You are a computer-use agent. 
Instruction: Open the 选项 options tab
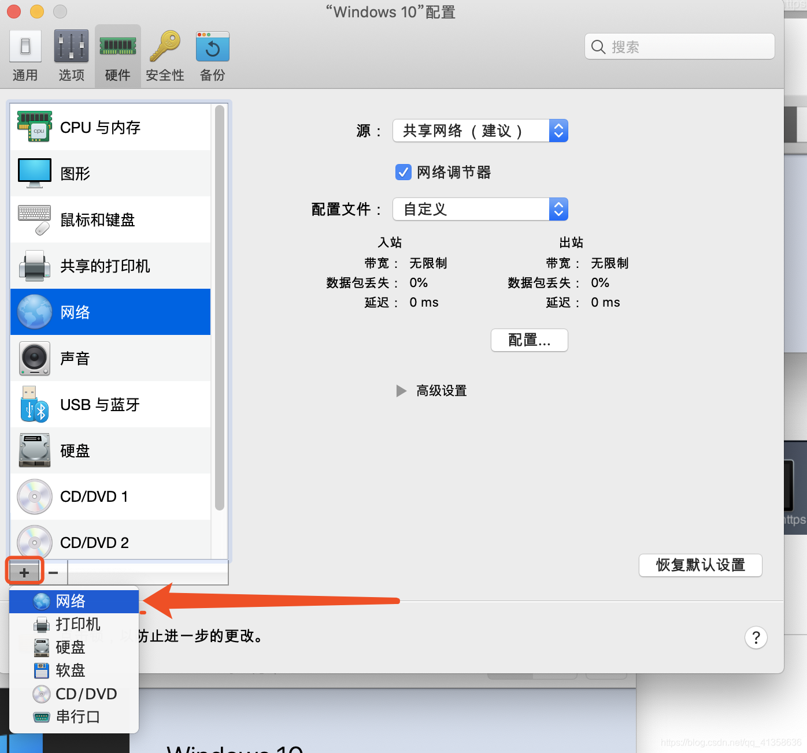pos(72,56)
